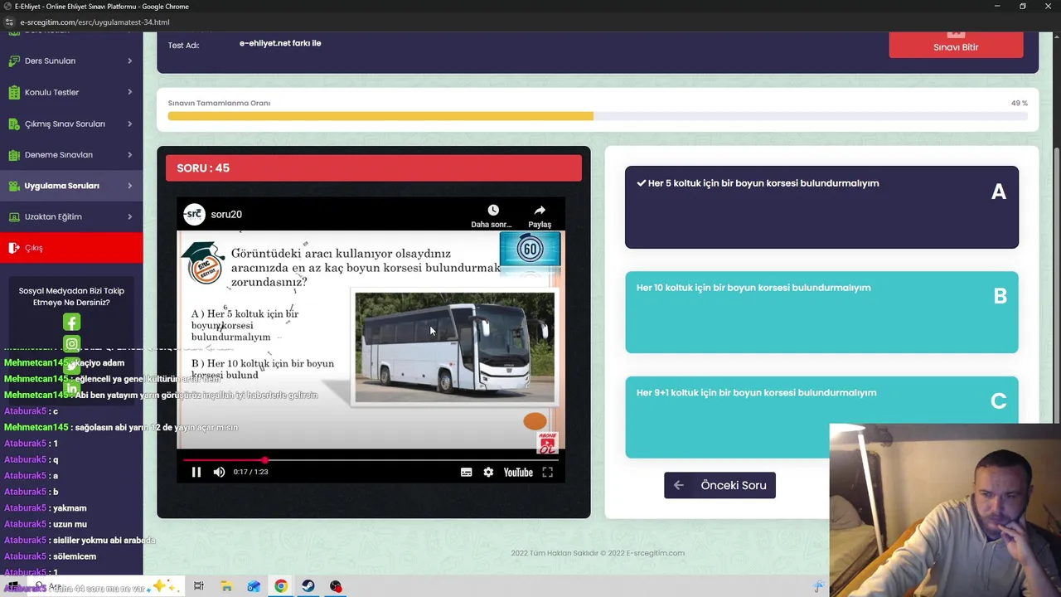This screenshot has width=1061, height=597.
Task: Expand the Konulu Testler chevron
Action: (129, 92)
